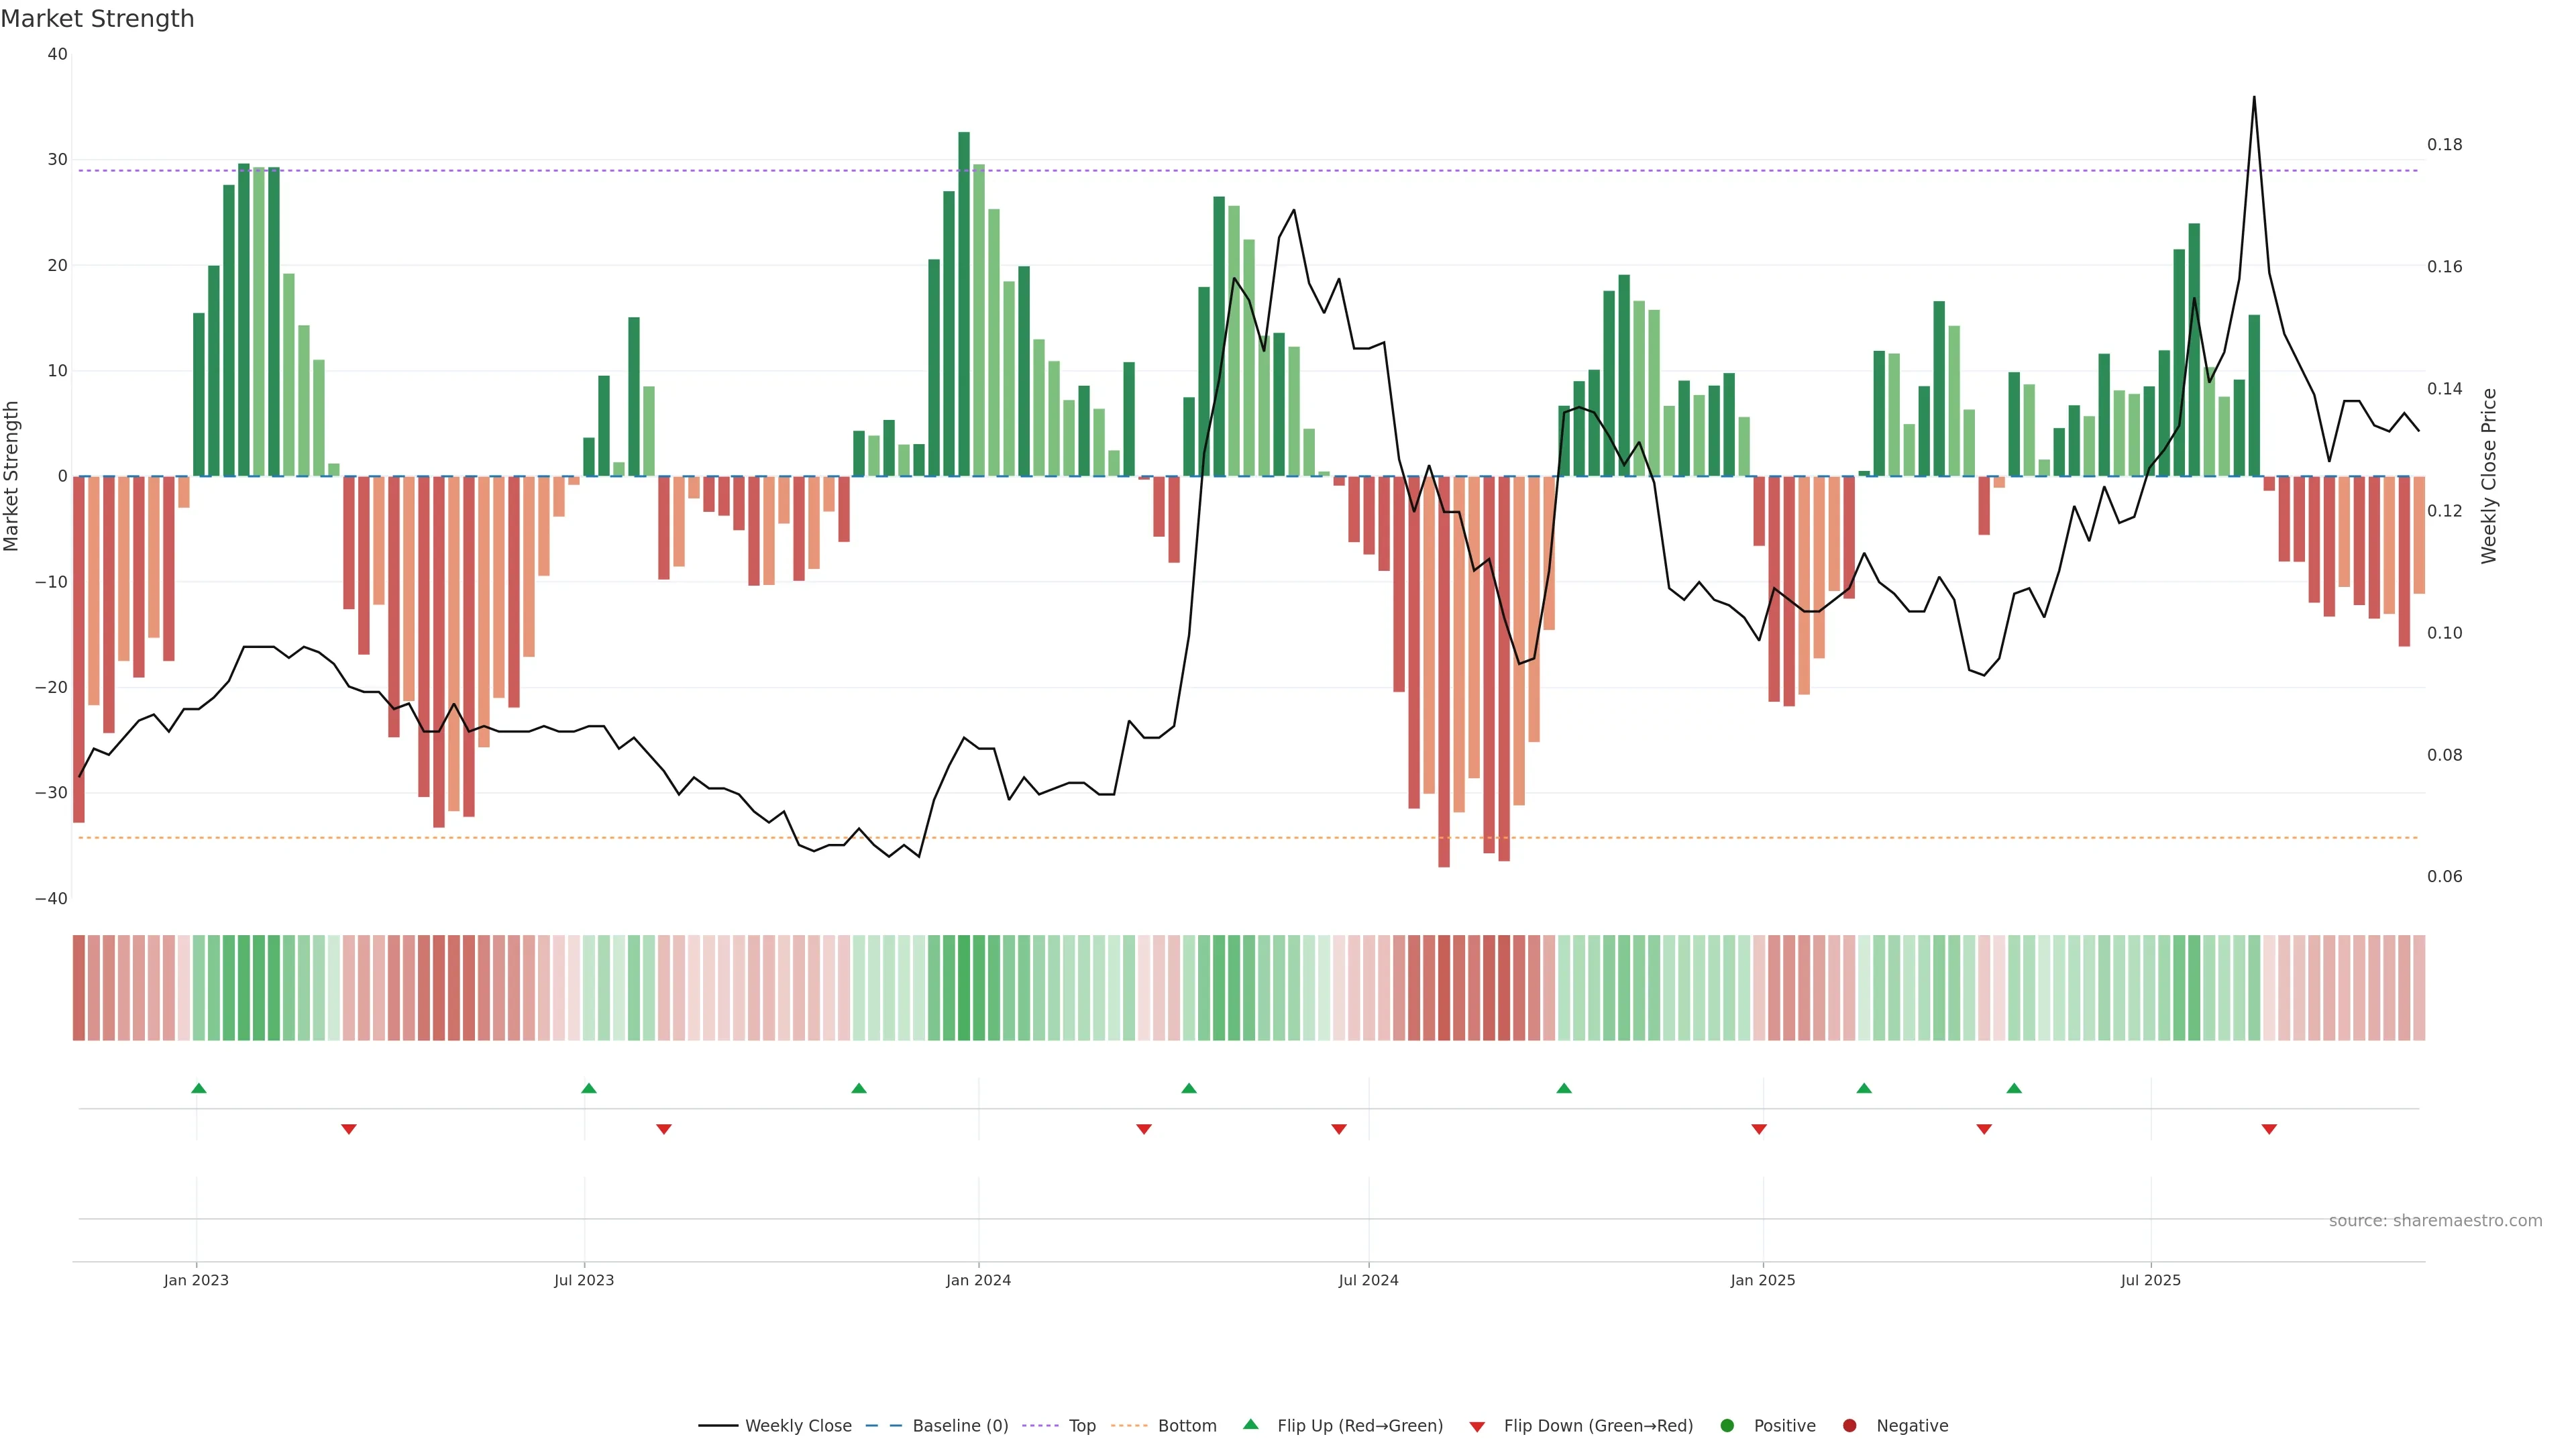Image resolution: width=2576 pixels, height=1449 pixels.
Task: Click the weekly close price peak spike
Action: 2254,100
